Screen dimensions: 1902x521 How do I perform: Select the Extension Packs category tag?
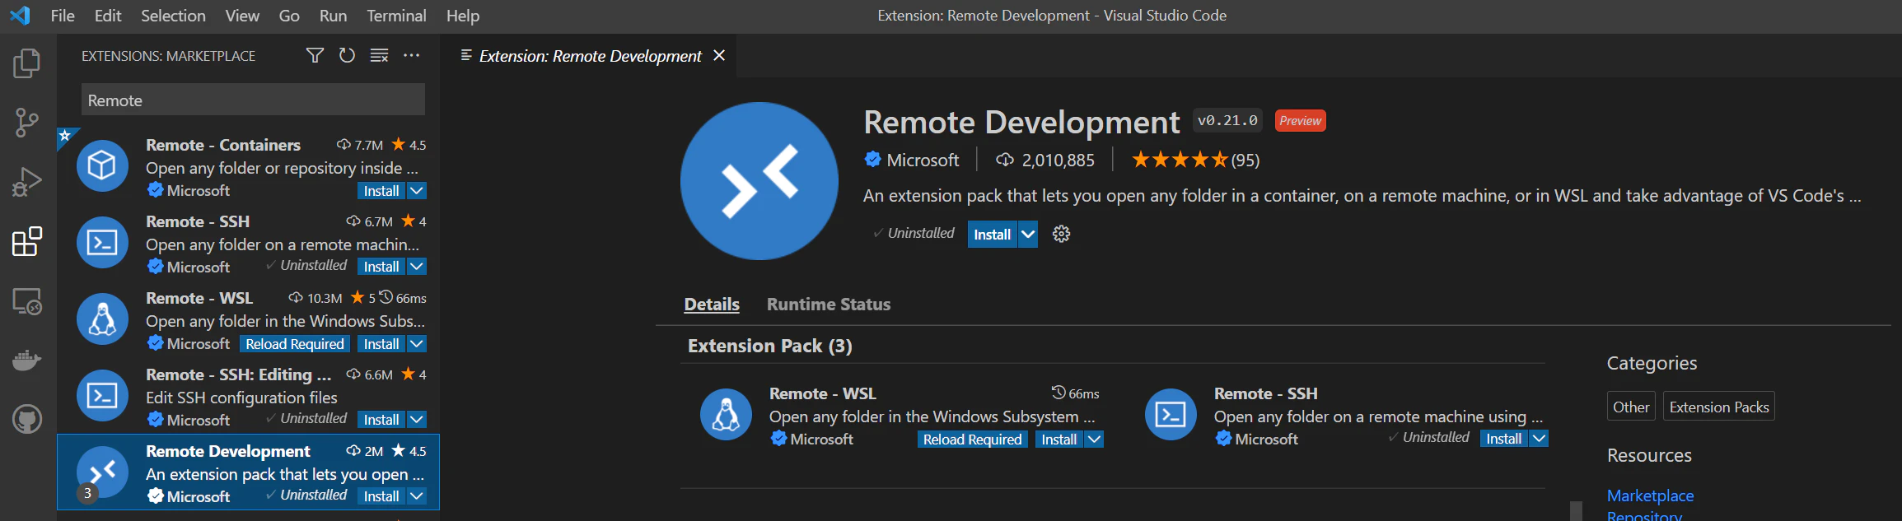tap(1719, 407)
